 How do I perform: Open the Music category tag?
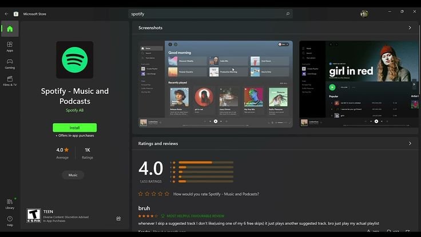[x=73, y=175]
